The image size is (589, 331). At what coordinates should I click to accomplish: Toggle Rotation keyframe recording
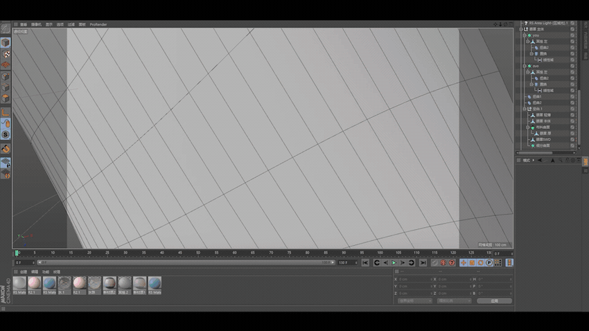click(481, 262)
